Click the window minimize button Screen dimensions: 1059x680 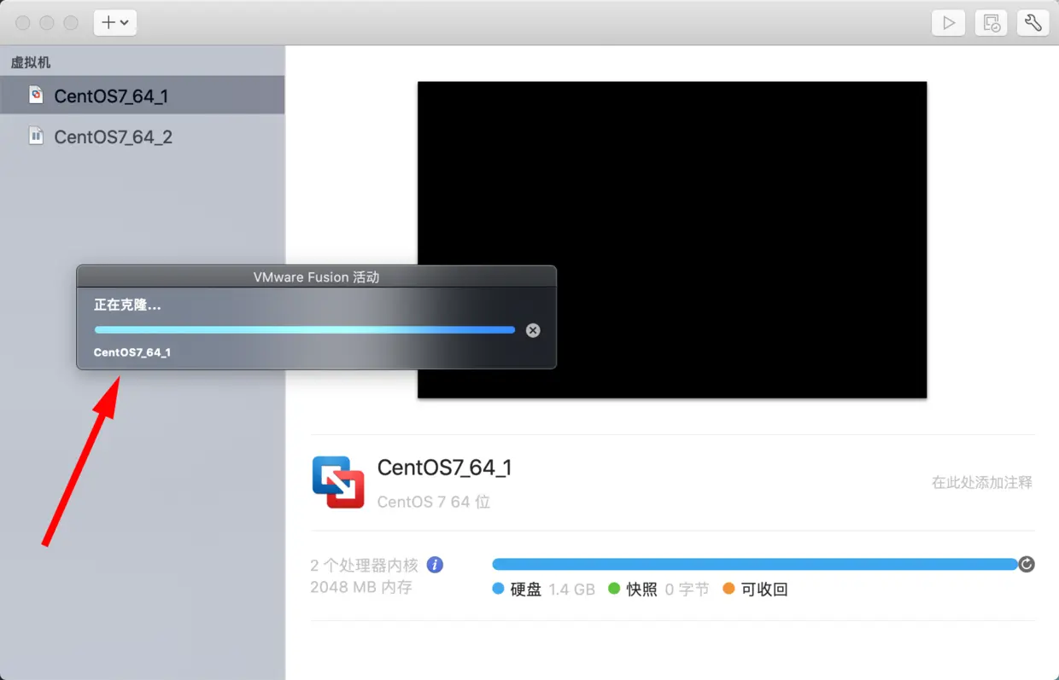pos(47,23)
